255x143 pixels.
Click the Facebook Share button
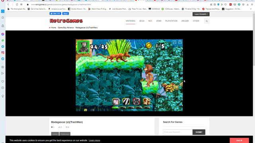(65, 14)
